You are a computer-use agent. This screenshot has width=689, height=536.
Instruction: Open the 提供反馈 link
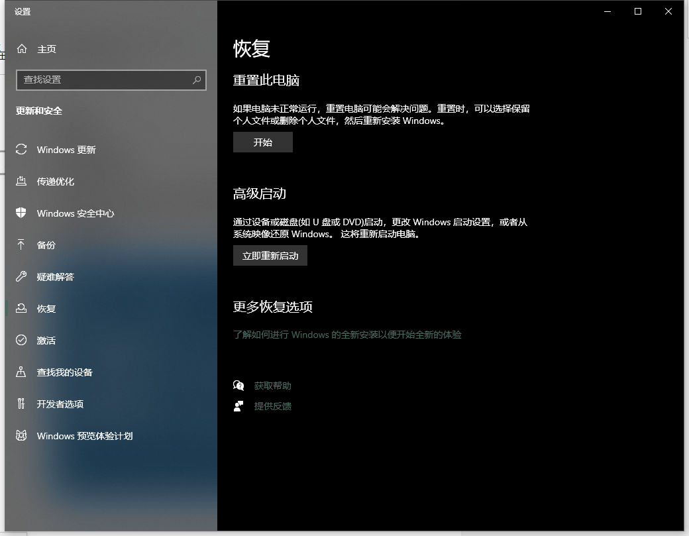tap(272, 406)
